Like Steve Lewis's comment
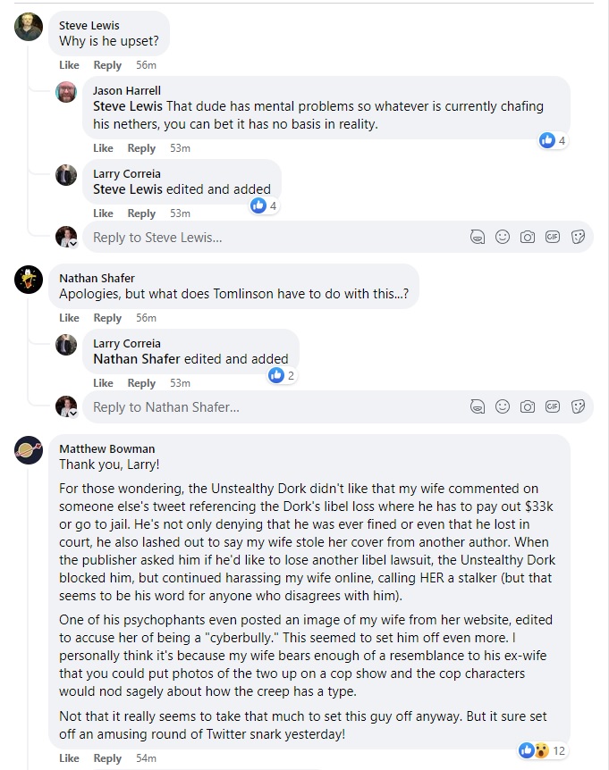 69,65
